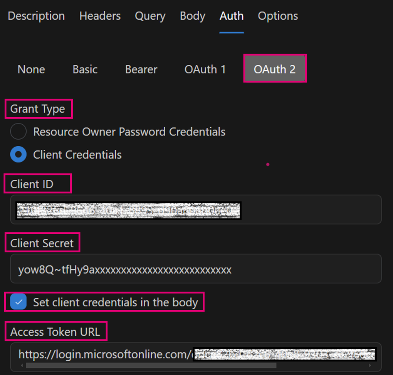Choose the Client Credentials radio button
393x375 pixels.
[x=18, y=155]
